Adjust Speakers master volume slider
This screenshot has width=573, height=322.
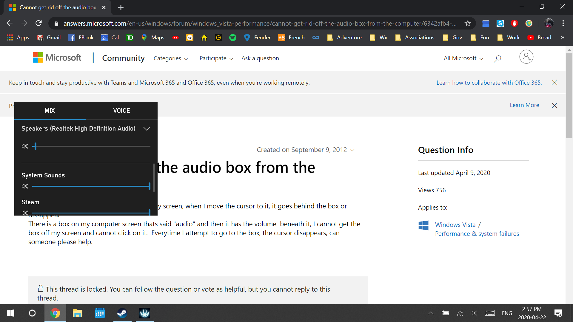(x=91, y=146)
